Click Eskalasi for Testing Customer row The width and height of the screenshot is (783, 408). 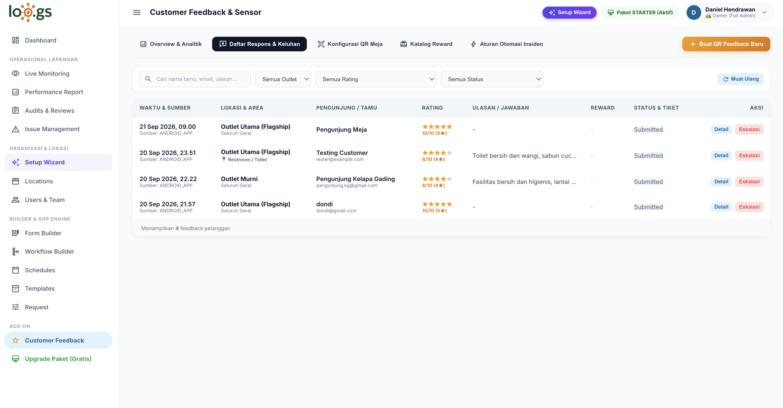[x=749, y=156]
